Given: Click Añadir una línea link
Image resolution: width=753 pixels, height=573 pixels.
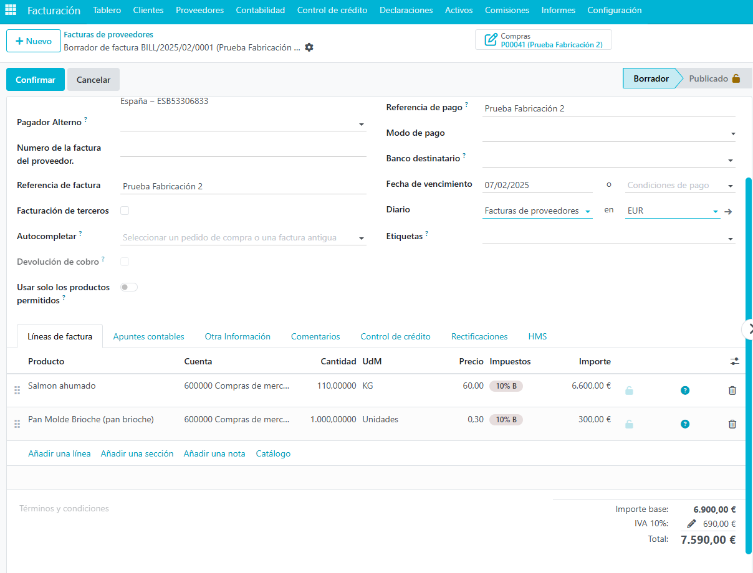Looking at the screenshot, I should [x=59, y=453].
